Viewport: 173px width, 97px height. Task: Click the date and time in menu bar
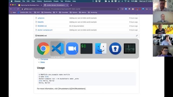(x=146, y=1)
